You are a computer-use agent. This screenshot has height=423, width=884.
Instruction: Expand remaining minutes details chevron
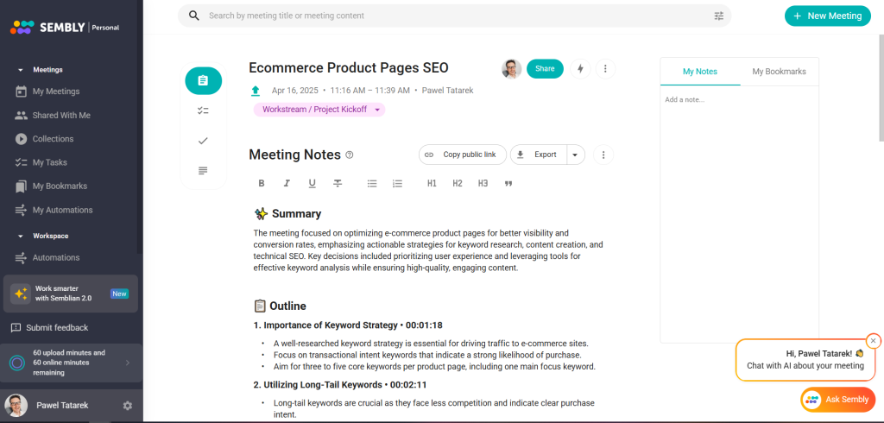[x=128, y=363]
